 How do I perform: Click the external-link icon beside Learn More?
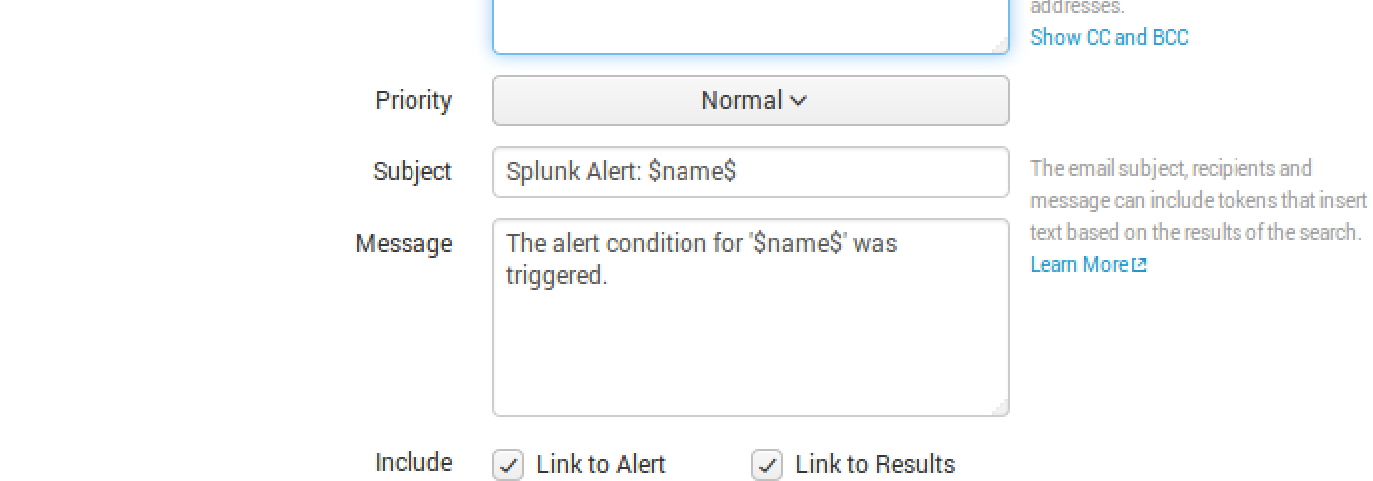[1140, 265]
